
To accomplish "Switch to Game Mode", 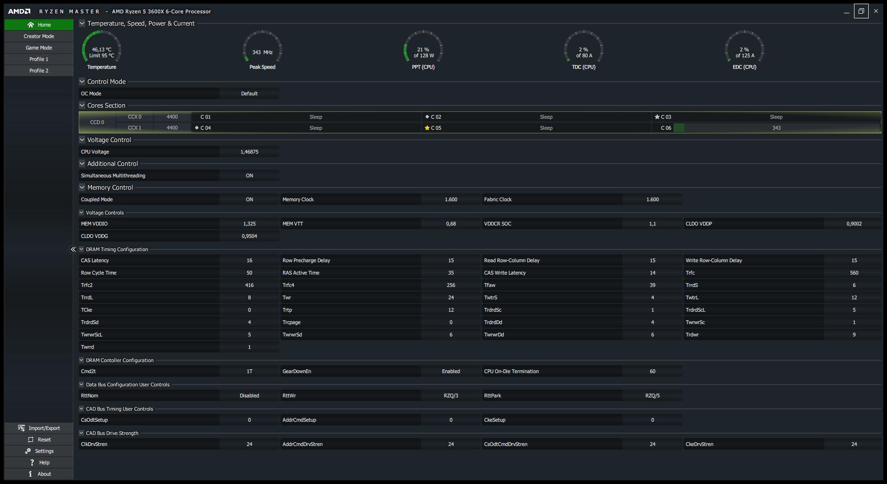I will [x=39, y=48].
